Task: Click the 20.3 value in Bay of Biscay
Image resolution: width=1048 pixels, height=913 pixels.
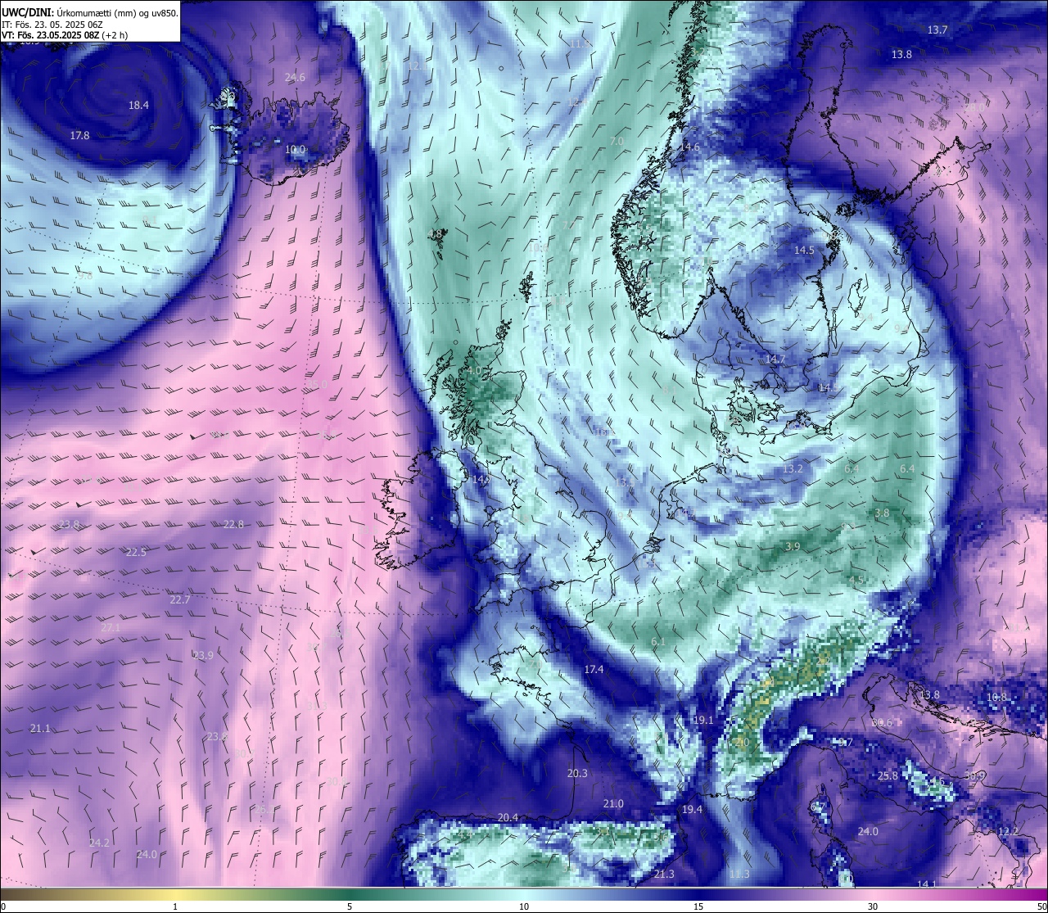Action: coord(577,773)
